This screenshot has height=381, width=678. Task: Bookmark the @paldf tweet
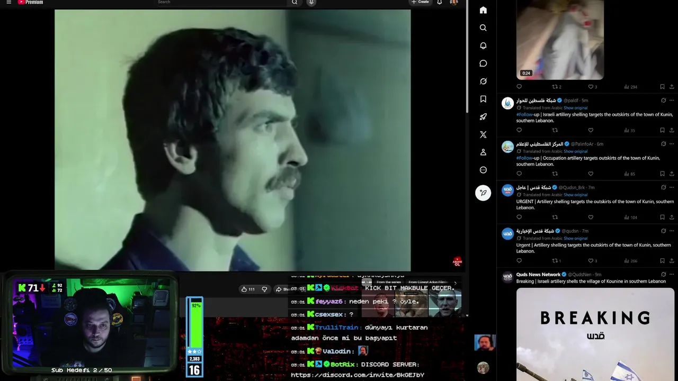click(x=662, y=130)
